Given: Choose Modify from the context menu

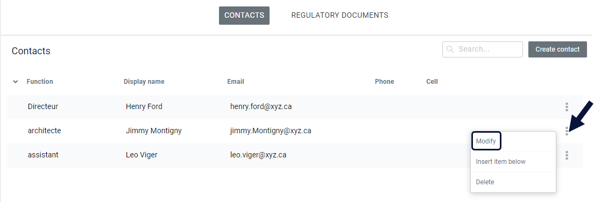Looking at the screenshot, I should click(486, 141).
